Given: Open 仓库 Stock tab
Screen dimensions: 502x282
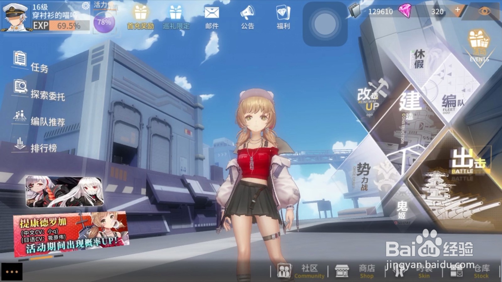Looking at the screenshot, I should click(470, 271).
